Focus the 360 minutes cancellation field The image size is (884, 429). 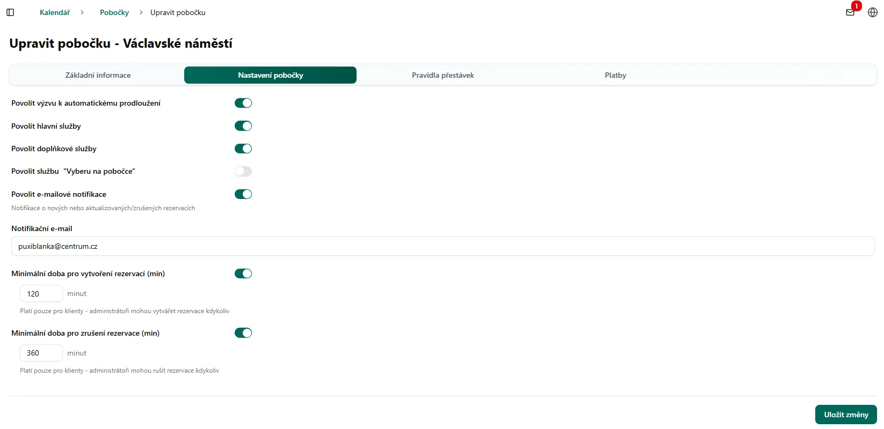click(41, 353)
